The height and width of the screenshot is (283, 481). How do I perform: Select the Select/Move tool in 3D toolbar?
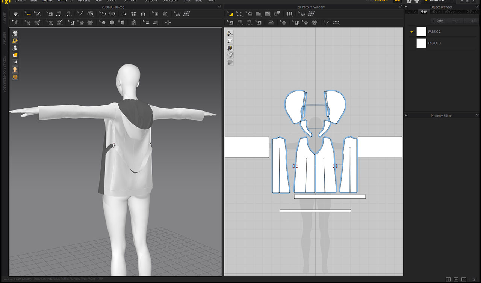point(28,14)
